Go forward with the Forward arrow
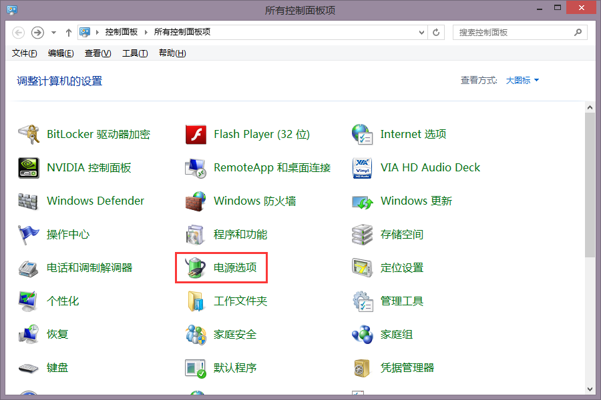601x400 pixels. click(x=37, y=33)
